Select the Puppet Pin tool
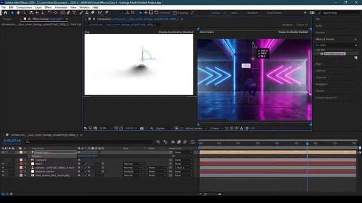The width and height of the screenshot is (362, 203). pos(107,12)
